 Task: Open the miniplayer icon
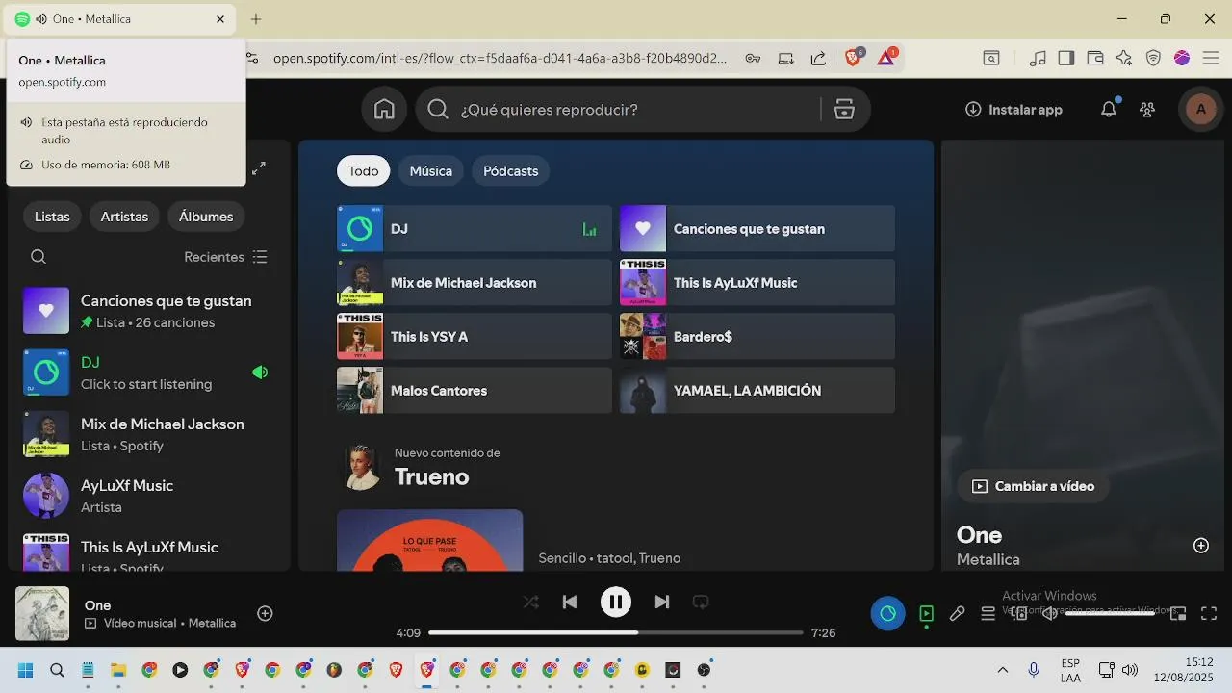coord(1178,613)
